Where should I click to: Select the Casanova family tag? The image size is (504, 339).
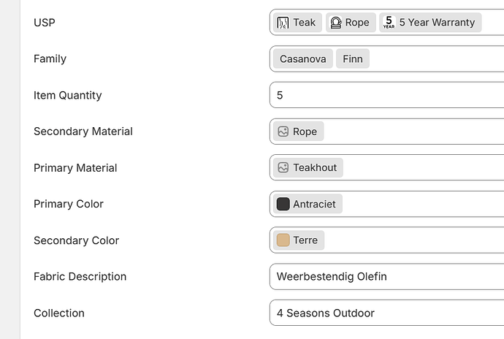click(x=302, y=59)
